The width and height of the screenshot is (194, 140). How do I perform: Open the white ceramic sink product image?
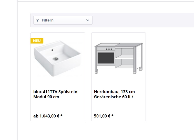(58, 58)
